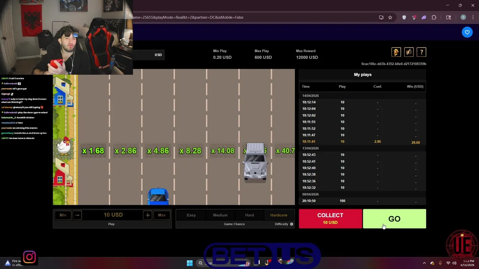Decrease the play amount with minus

(x=77, y=215)
